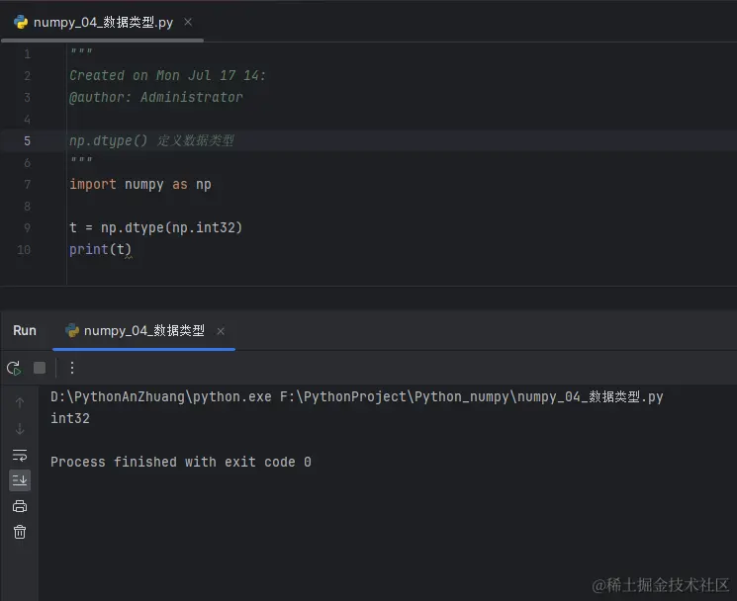Viewport: 737px width, 601px height.
Task: Click the python.exe path in console output
Action: coord(160,396)
